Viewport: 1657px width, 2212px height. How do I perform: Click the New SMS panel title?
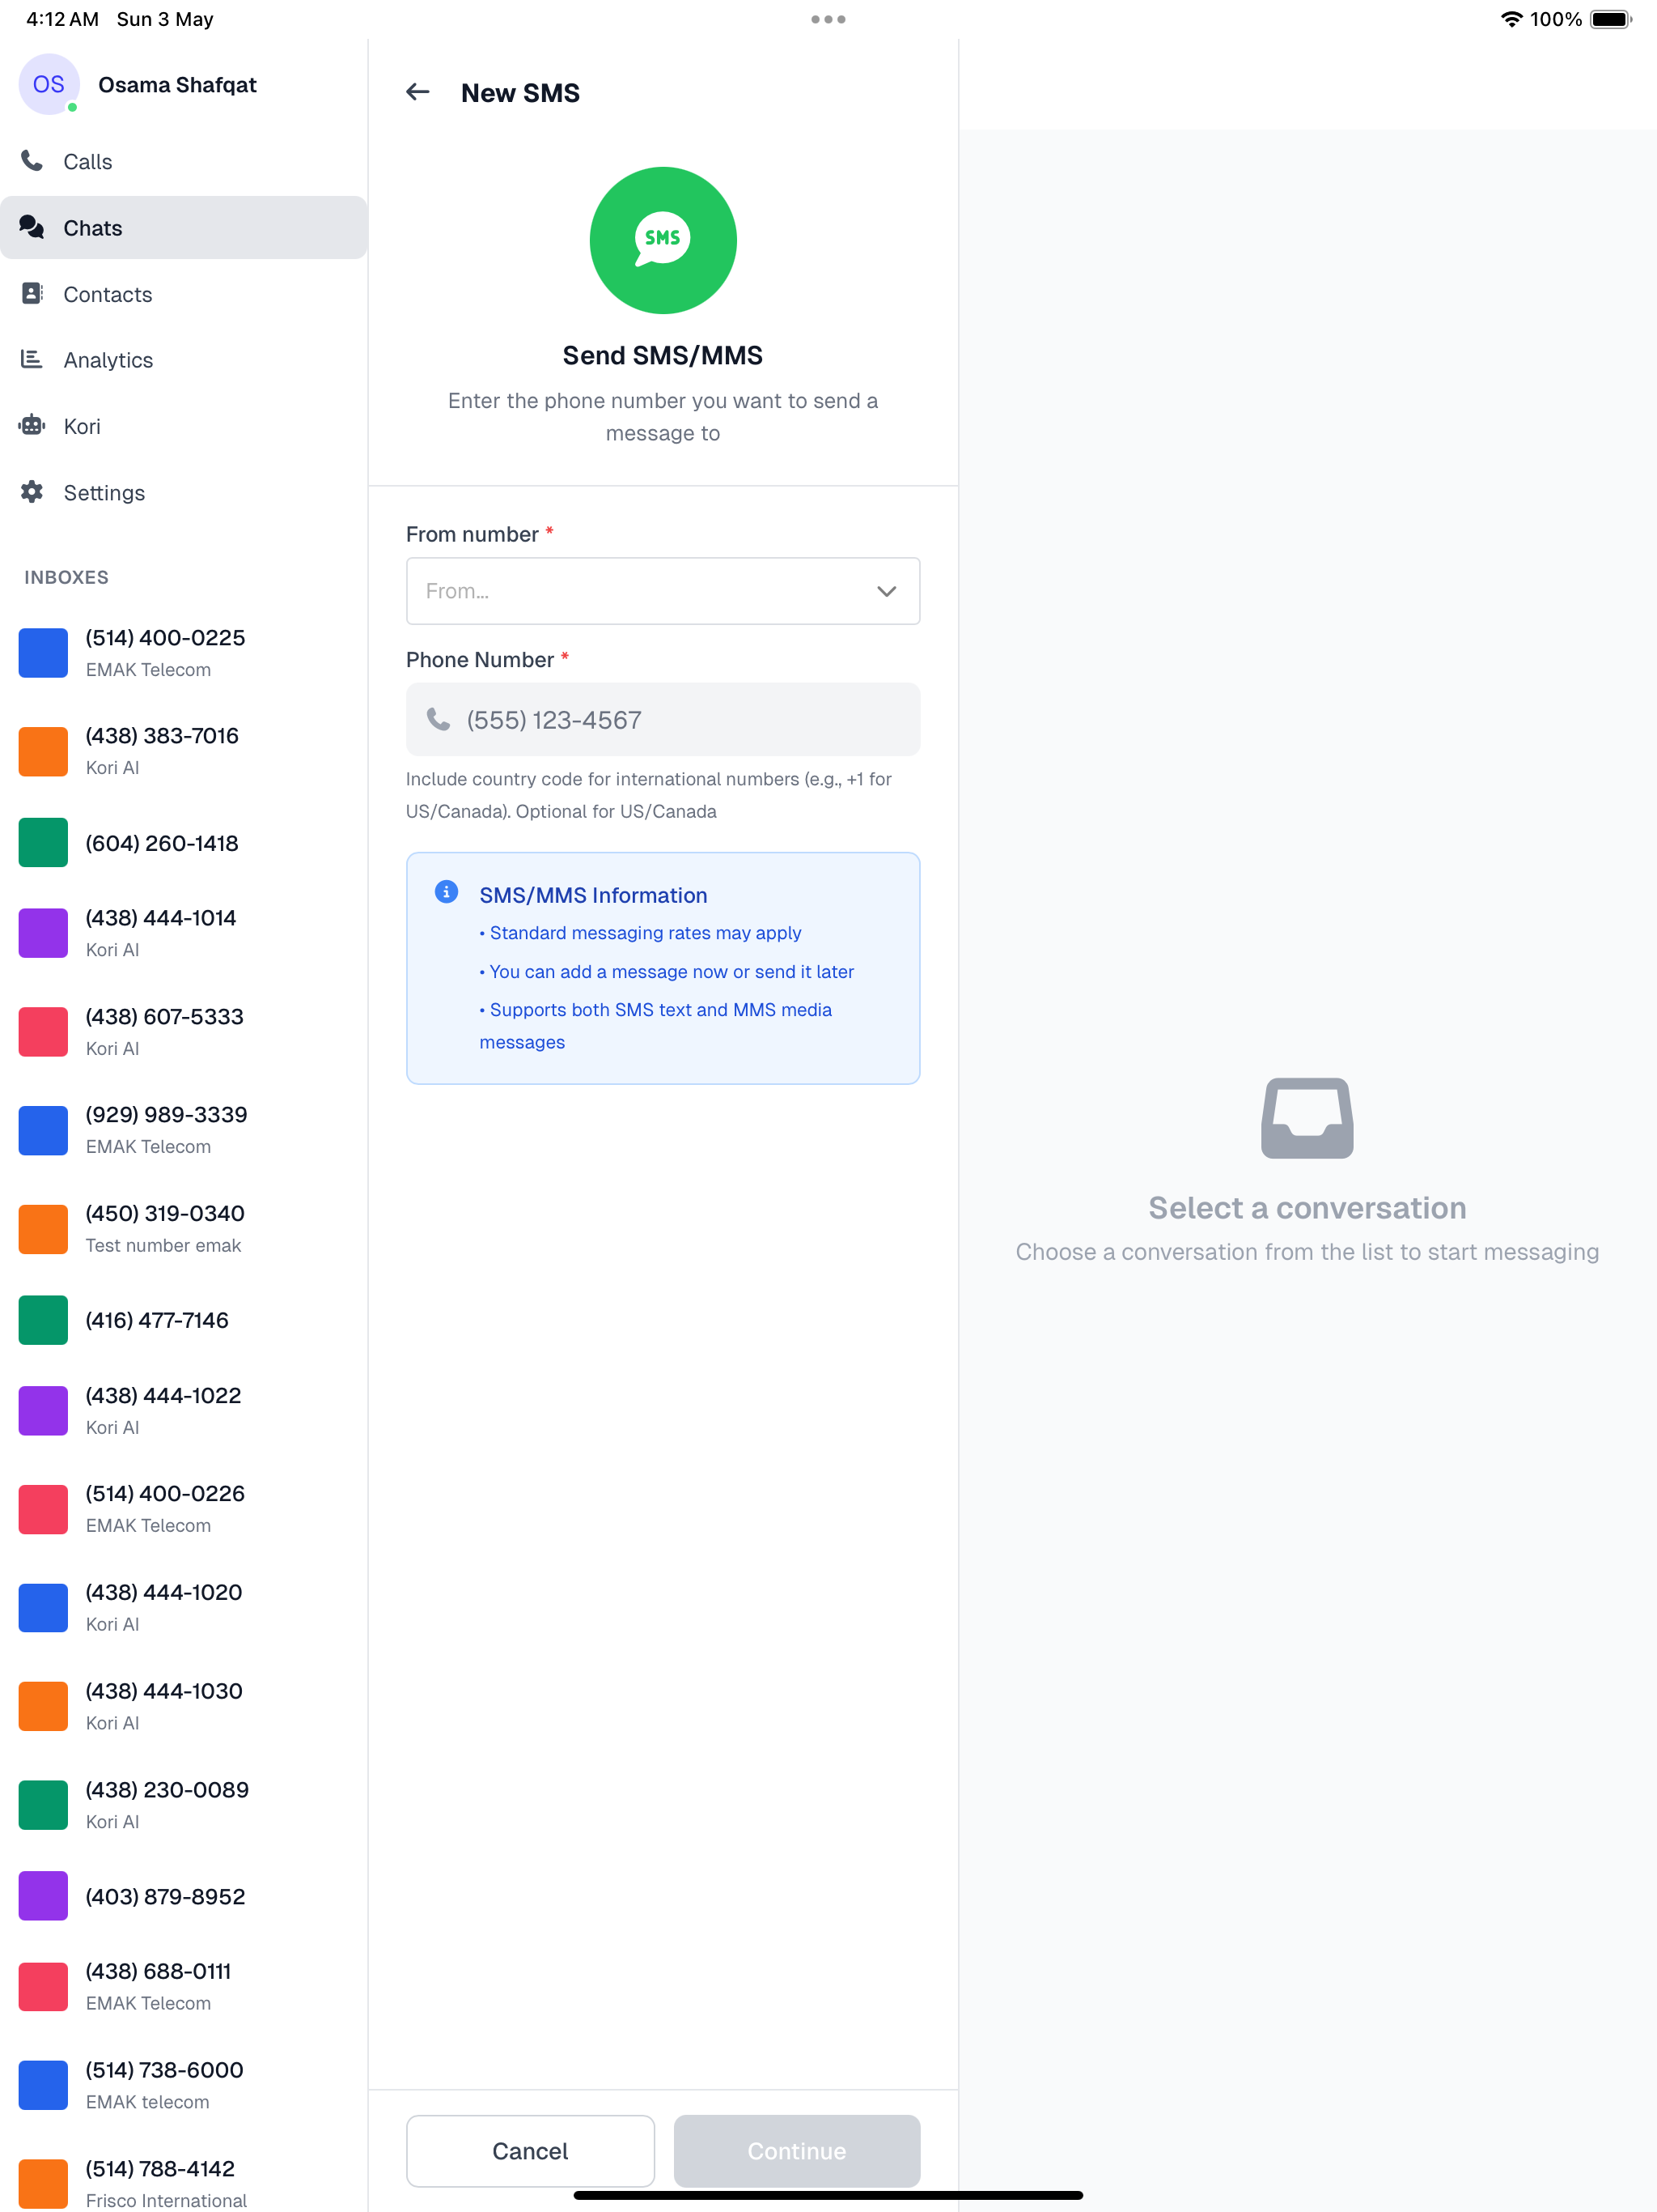tap(519, 93)
